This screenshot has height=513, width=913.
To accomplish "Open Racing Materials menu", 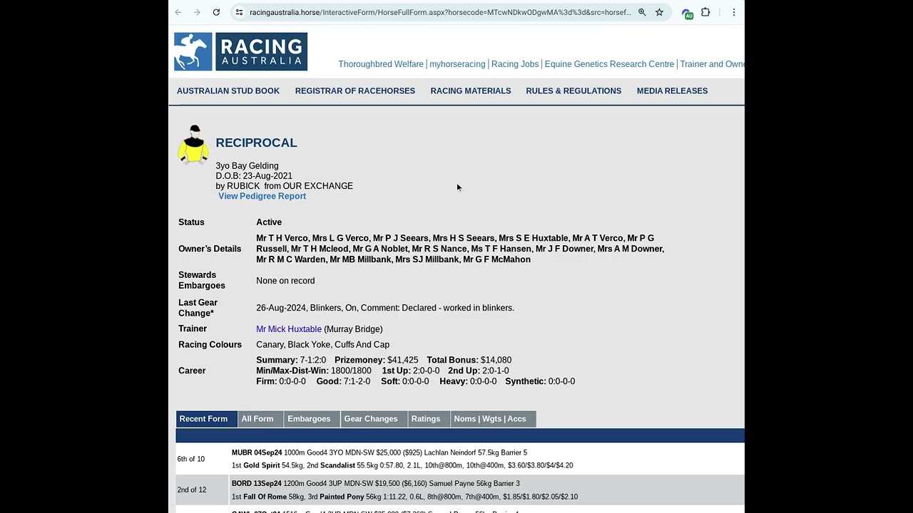I will (471, 90).
